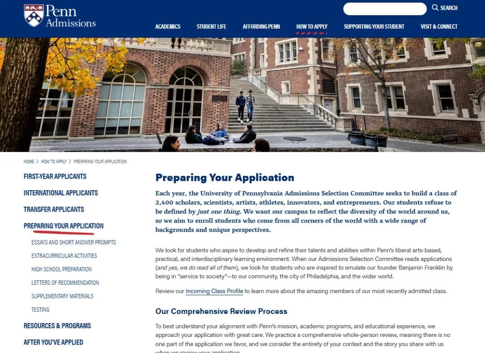The width and height of the screenshot is (485, 353).
Task: Go to Home via breadcrumb
Action: click(29, 161)
